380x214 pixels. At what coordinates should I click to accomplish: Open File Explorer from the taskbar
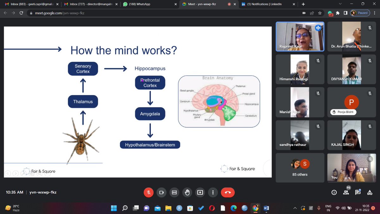[168, 208]
